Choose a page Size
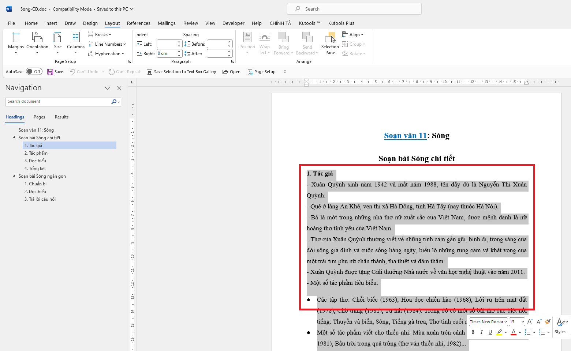The height and width of the screenshot is (351, 571). 58,42
